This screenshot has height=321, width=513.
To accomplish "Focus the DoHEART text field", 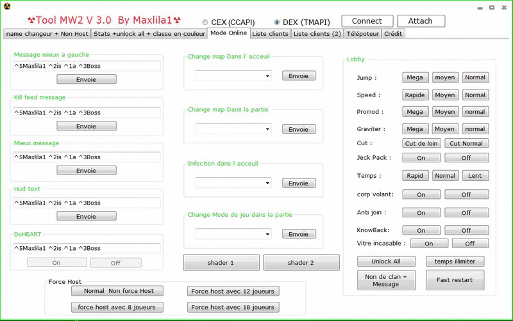I will (87, 248).
